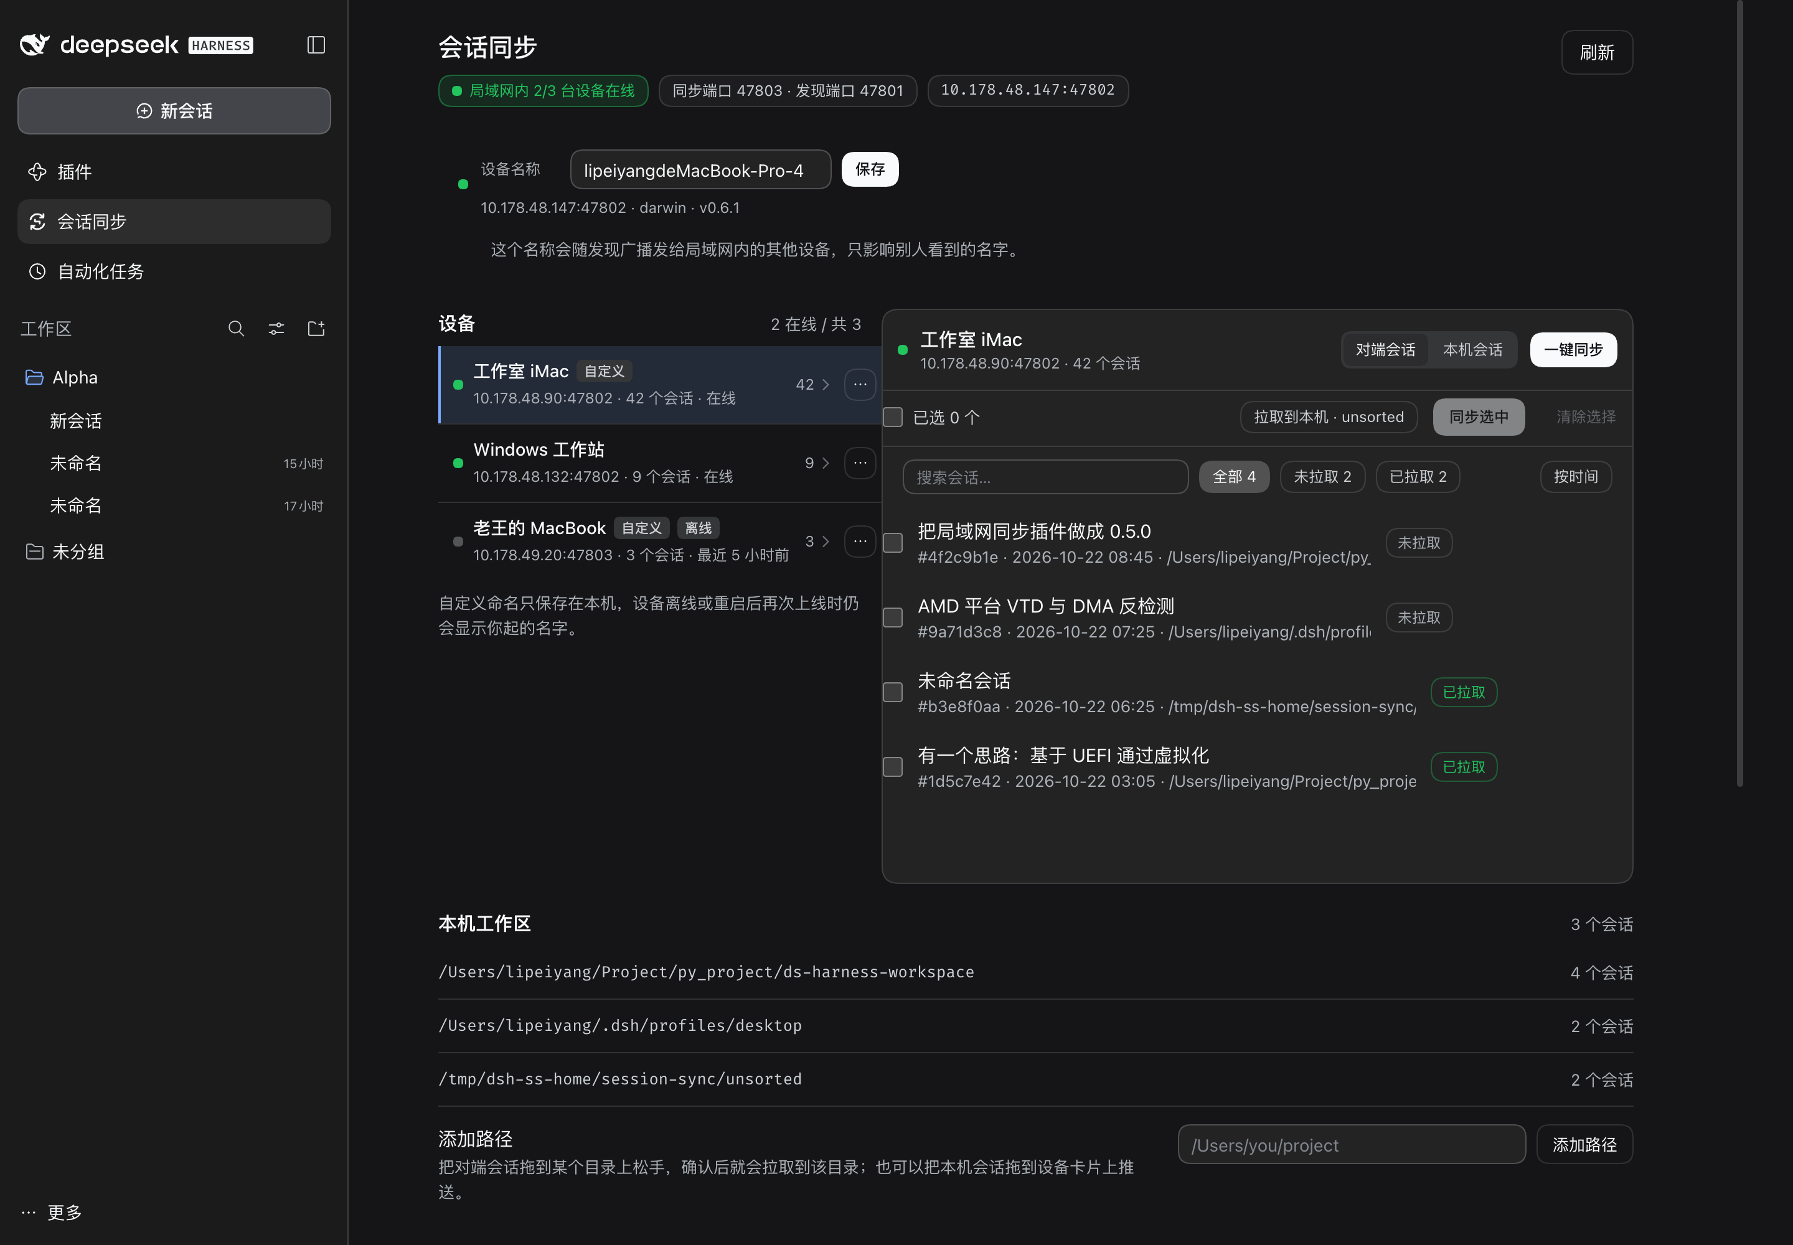
Task: Collapse the sidebar with the panel icon
Action: [316, 45]
